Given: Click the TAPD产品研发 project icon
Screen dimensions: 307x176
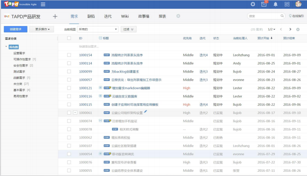Looking at the screenshot, I should 7,16.
